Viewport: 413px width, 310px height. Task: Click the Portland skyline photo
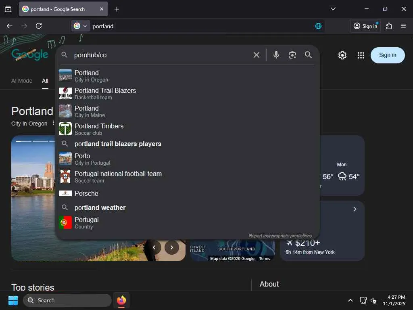pos(34,198)
